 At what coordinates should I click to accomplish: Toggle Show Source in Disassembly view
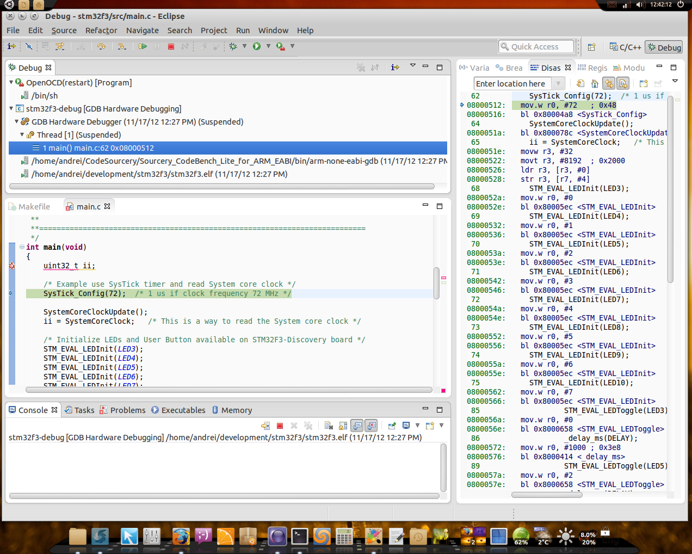(623, 83)
